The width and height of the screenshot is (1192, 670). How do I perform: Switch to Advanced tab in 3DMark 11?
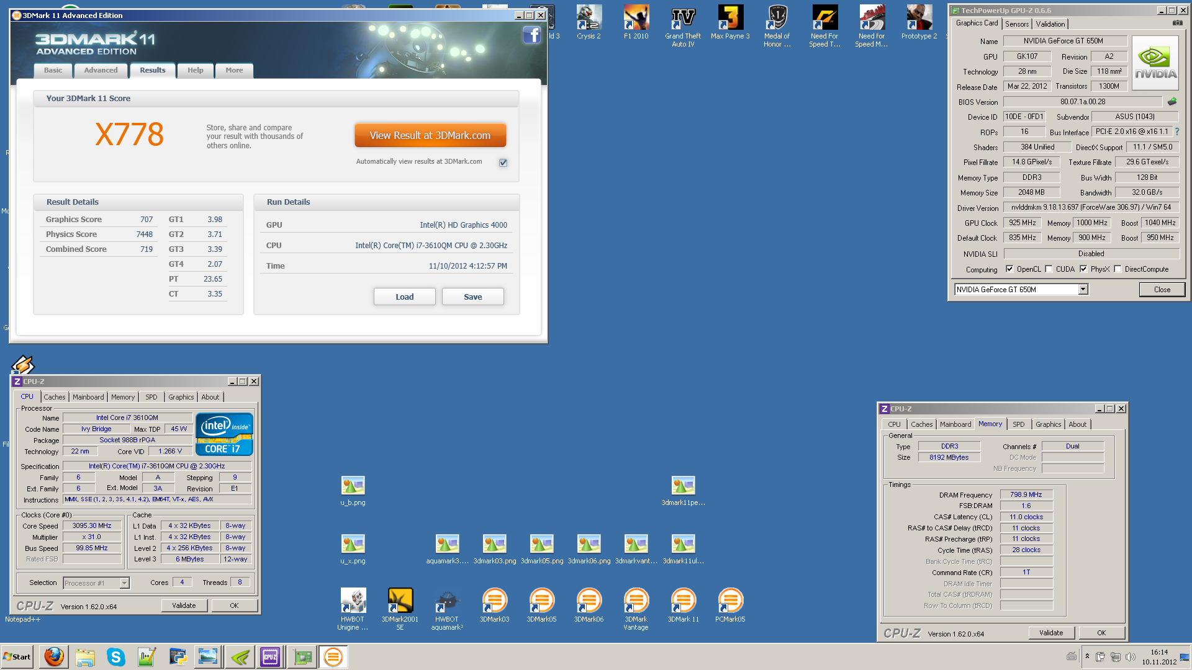(x=101, y=70)
